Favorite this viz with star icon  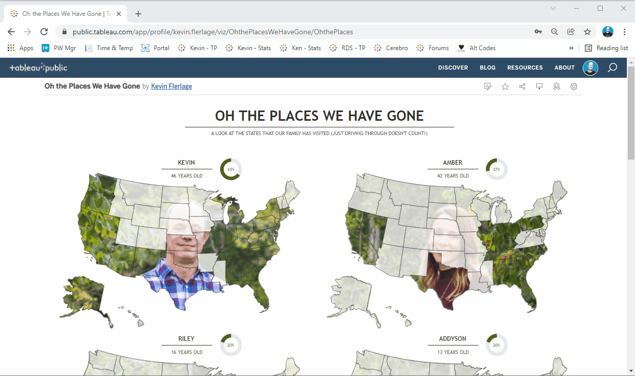505,86
